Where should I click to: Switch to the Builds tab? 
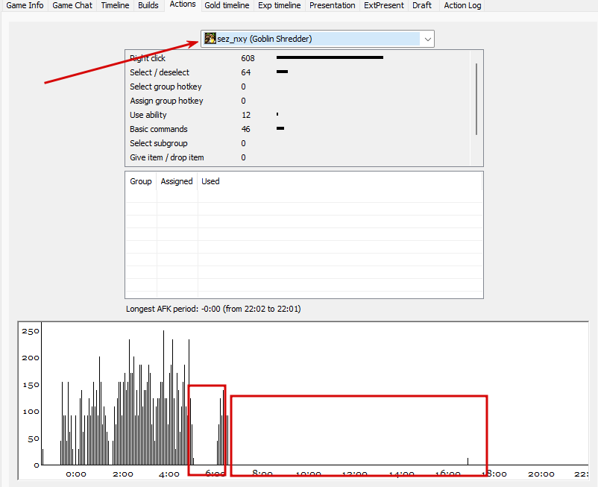pos(148,5)
